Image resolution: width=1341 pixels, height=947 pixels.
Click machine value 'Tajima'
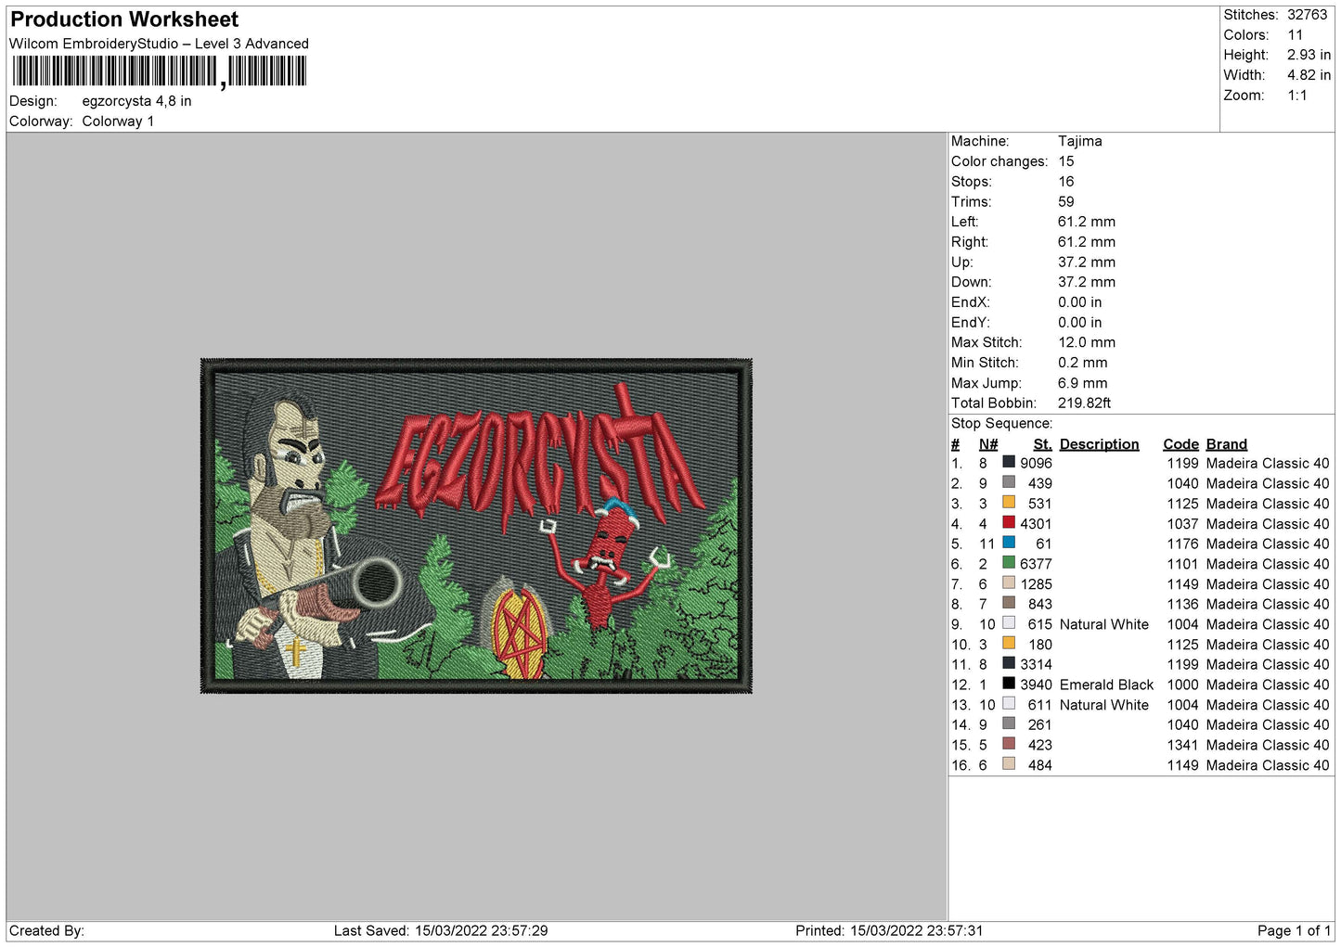click(x=1080, y=141)
